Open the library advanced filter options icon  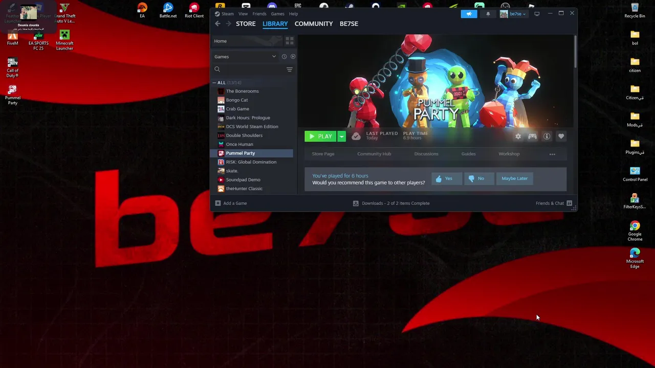click(x=290, y=70)
